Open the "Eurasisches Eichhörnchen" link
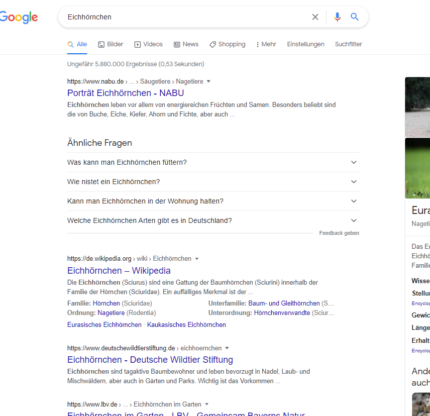 click(103, 324)
